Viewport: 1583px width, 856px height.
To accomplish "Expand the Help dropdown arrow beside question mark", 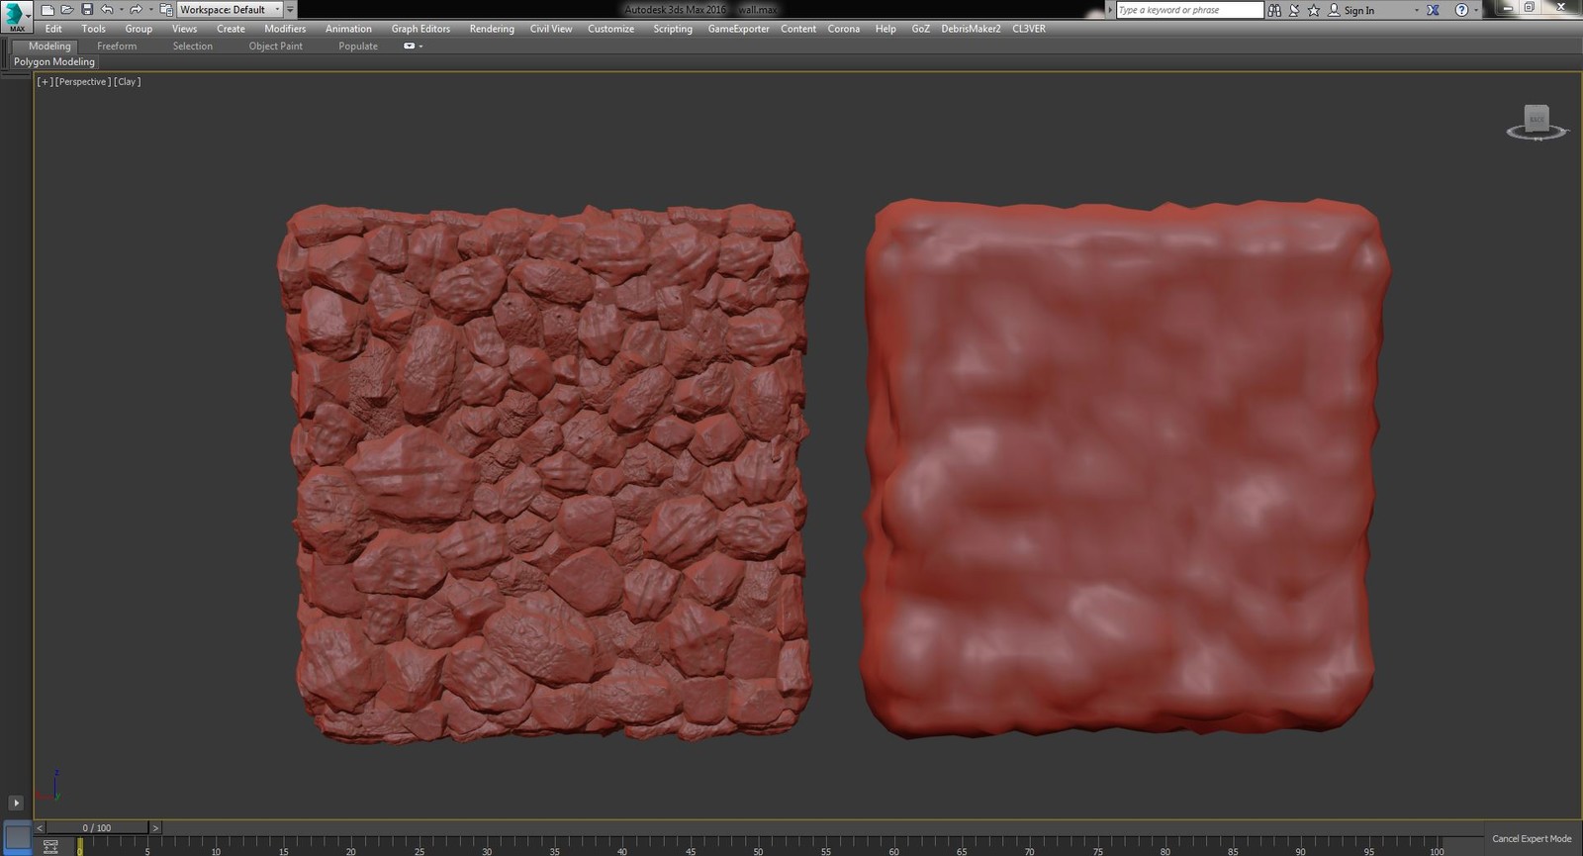I will tap(1476, 10).
